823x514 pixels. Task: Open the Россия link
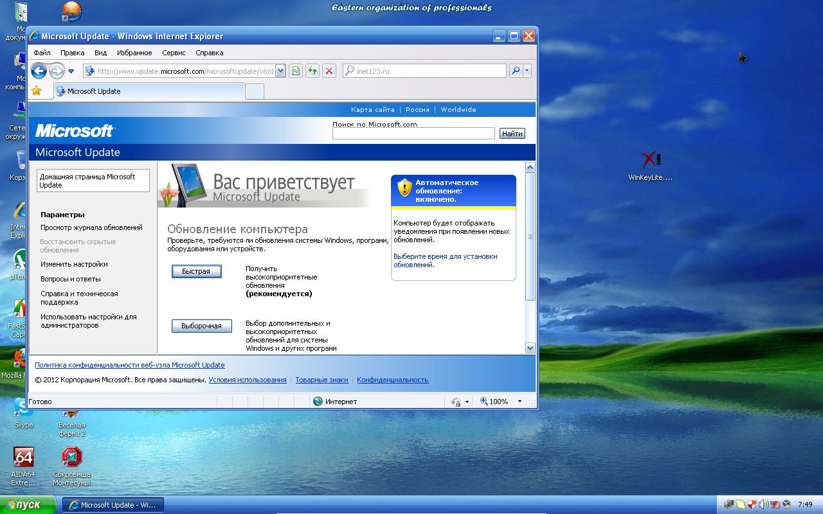click(417, 110)
